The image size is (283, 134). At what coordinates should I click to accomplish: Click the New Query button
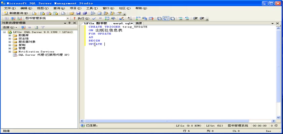point(16,13)
